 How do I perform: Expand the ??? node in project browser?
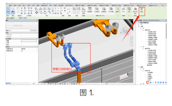coord(139,25)
